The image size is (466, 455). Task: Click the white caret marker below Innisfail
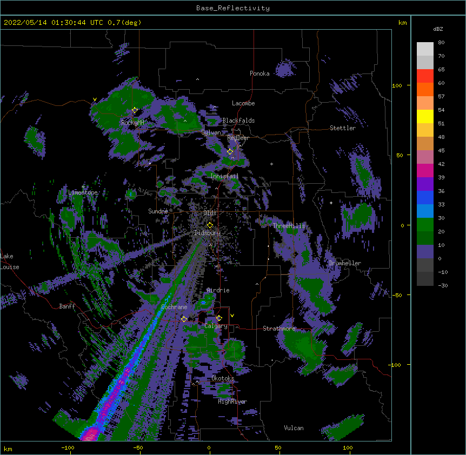(x=216, y=188)
